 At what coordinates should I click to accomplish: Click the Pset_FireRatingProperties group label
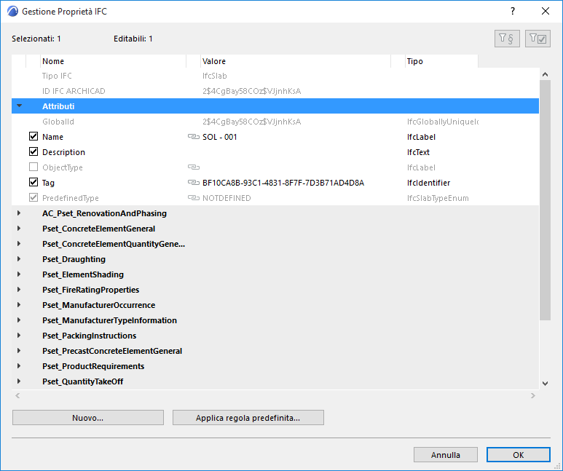[90, 290]
